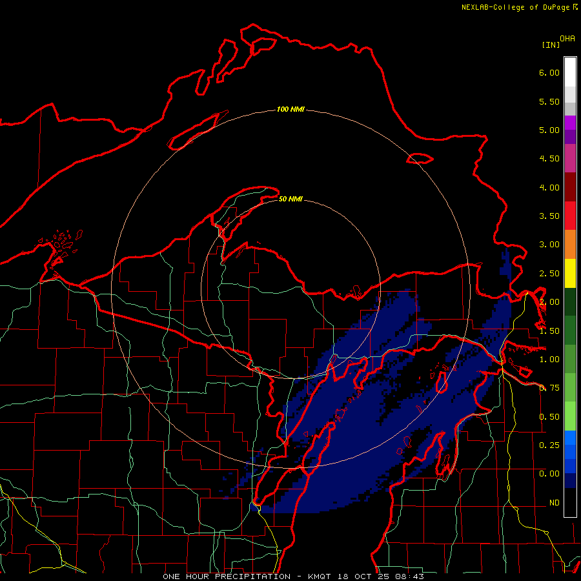Select the 1.00 legend value
The image size is (581, 581).
coord(549,360)
